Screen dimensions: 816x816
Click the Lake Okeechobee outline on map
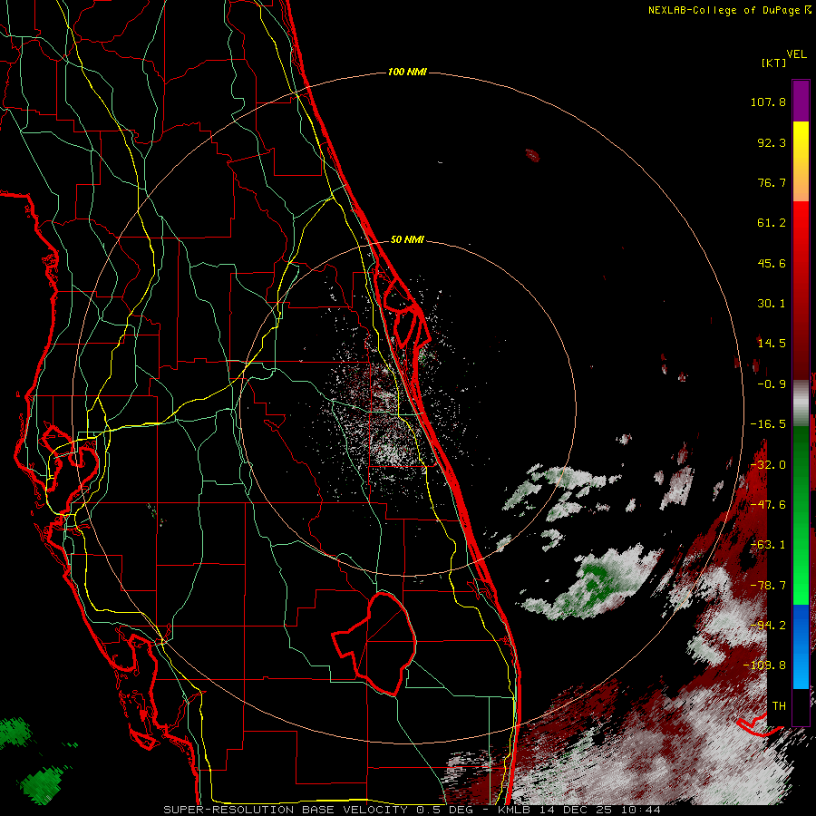coord(374,643)
